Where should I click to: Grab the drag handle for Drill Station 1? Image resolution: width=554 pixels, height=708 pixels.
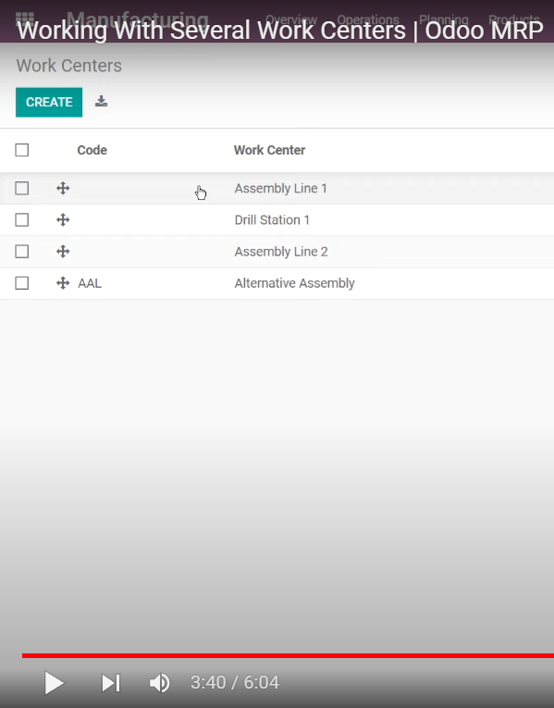coord(63,220)
